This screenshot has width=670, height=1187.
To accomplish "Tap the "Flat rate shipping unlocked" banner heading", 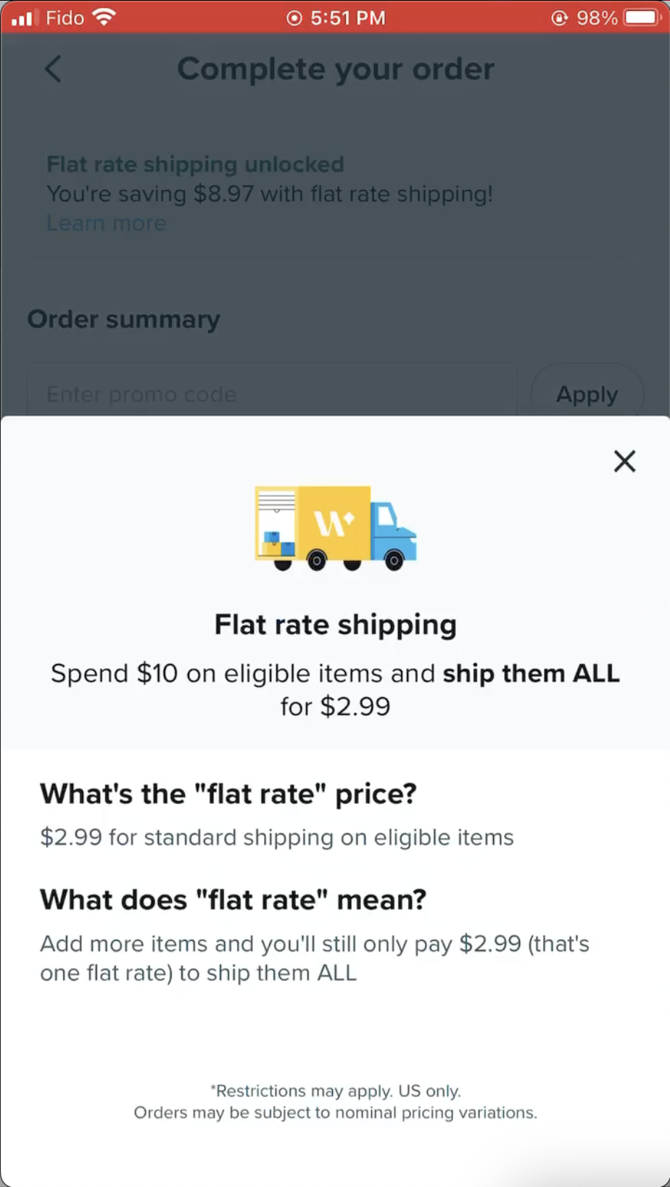I will point(195,165).
